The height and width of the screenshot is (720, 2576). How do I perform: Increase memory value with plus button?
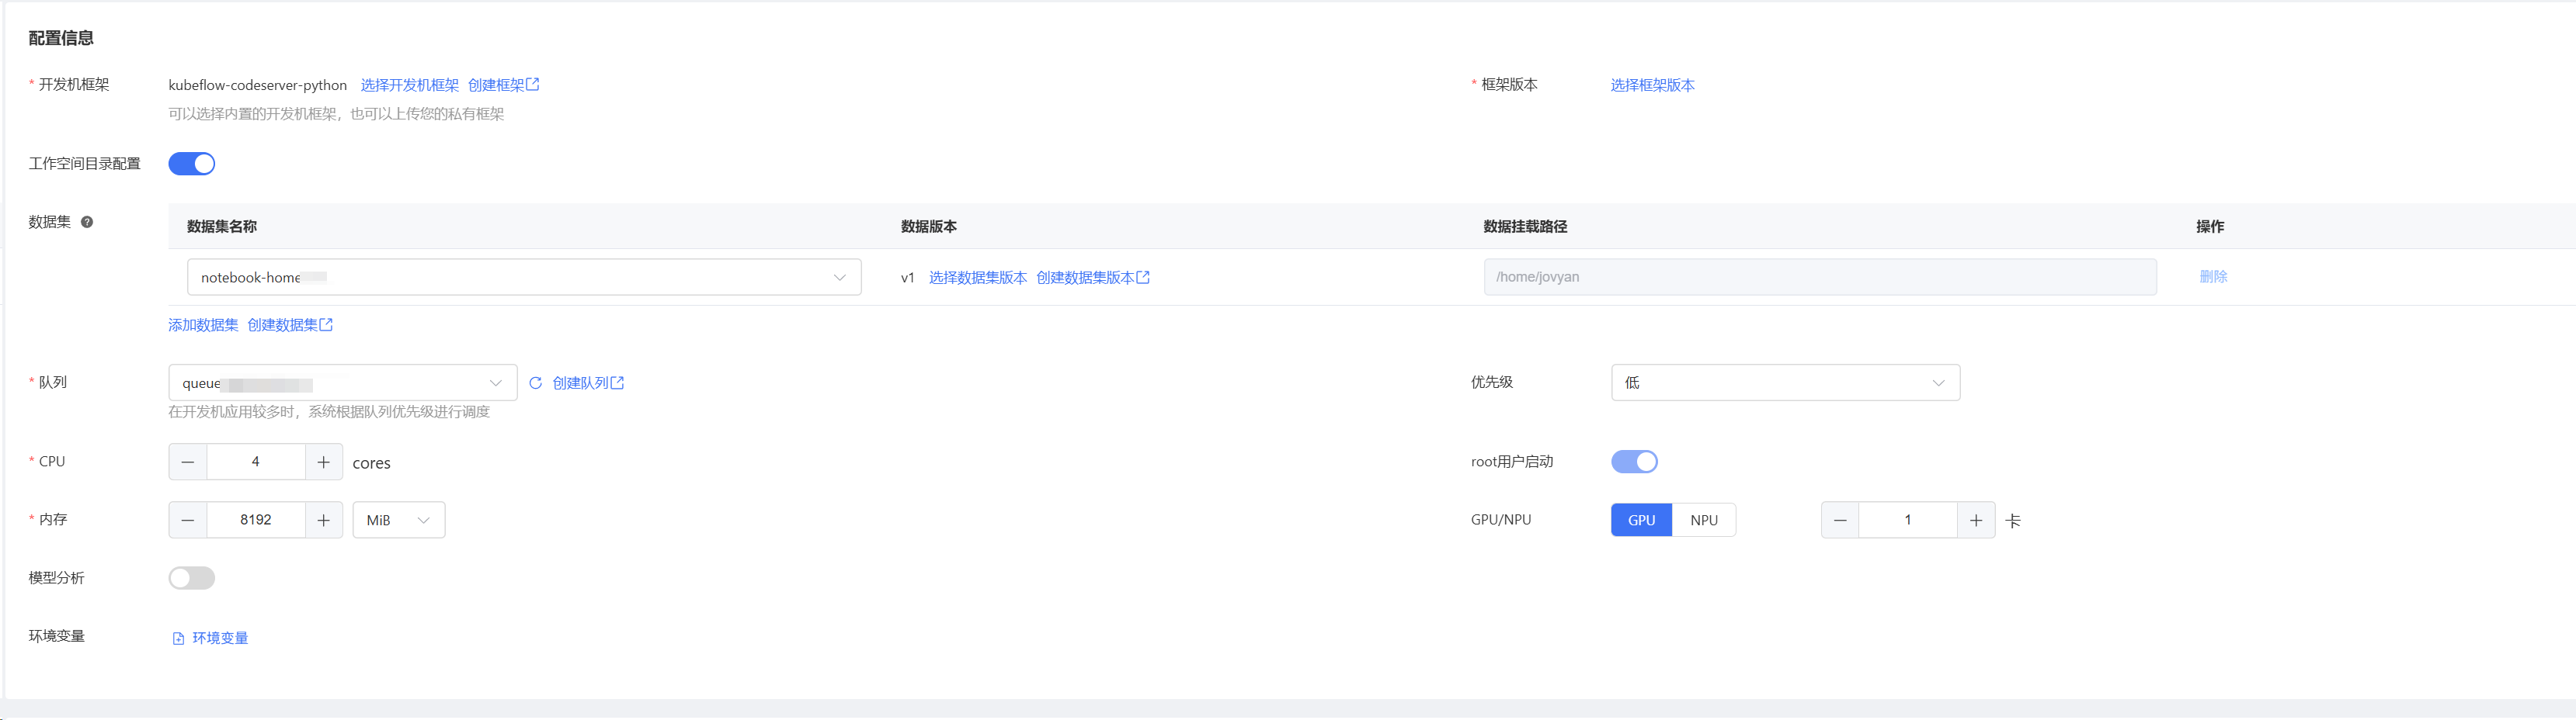point(323,519)
